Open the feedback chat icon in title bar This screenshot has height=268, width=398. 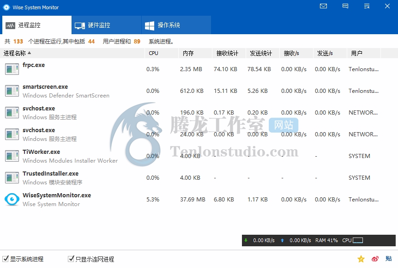pyautogui.click(x=345, y=6)
